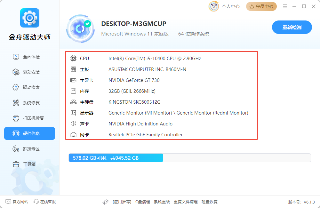Open the 官方网站 link
The width and height of the screenshot is (320, 208).
[20, 202]
